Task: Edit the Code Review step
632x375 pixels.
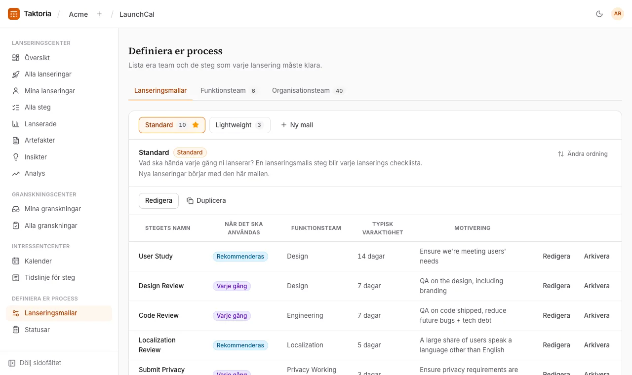Action: tap(556, 315)
